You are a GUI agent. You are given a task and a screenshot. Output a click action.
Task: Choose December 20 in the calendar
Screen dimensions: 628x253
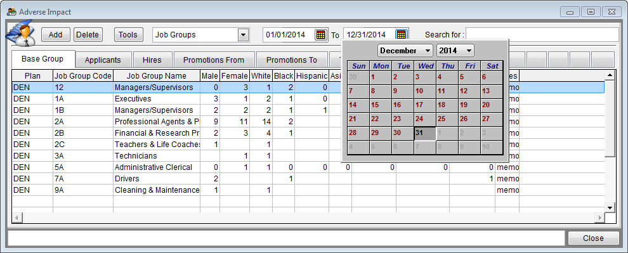click(492, 105)
